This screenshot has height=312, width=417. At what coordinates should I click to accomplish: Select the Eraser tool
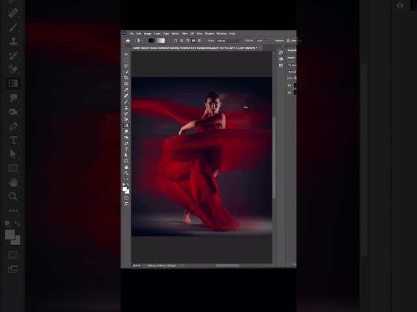[126, 120]
